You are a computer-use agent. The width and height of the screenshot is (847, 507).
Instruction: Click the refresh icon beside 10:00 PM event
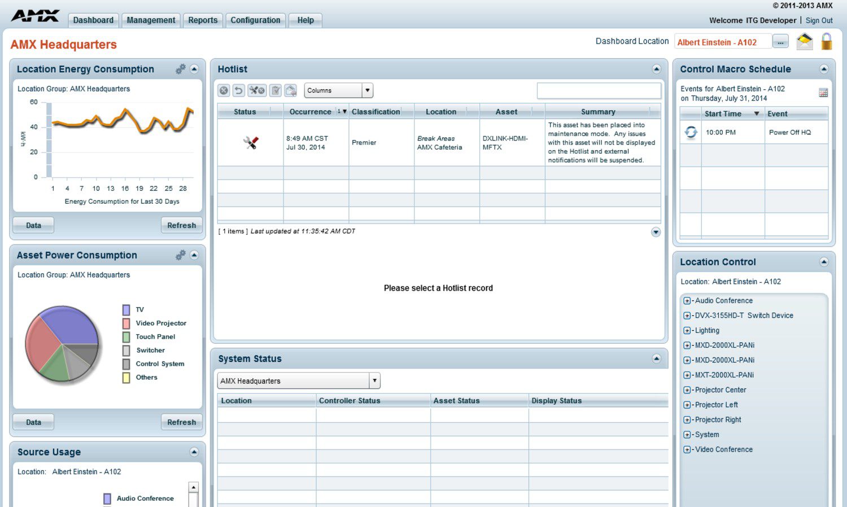[x=691, y=132]
